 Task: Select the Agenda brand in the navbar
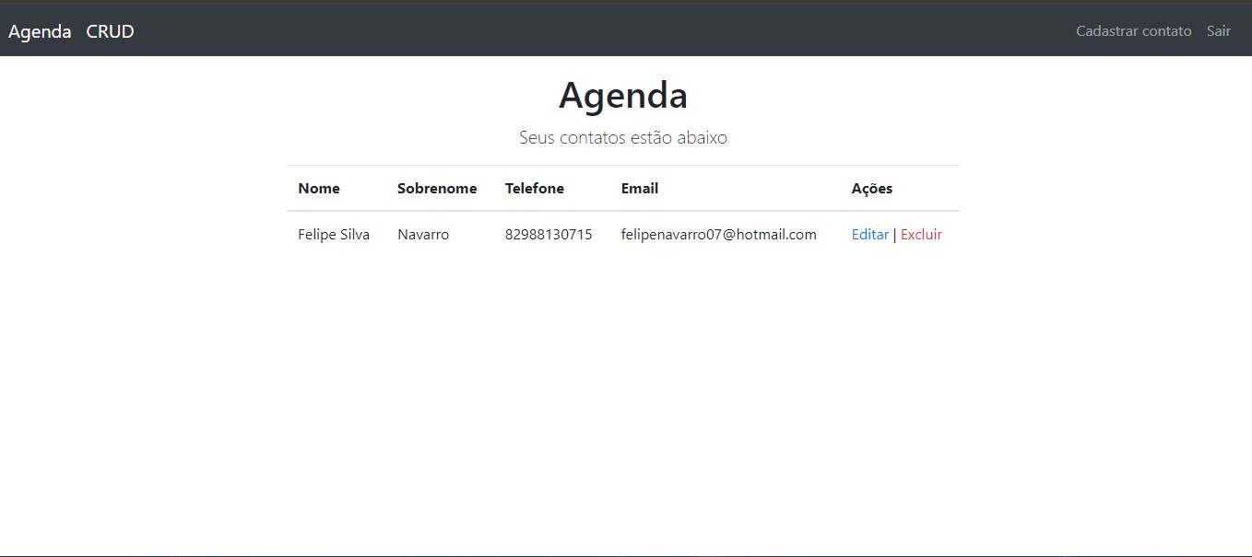39,30
